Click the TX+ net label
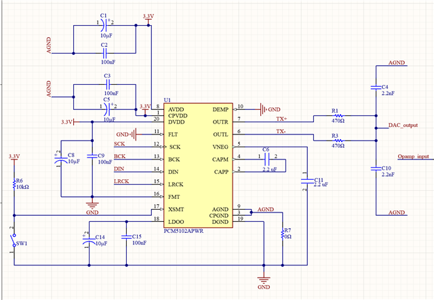 coord(281,119)
